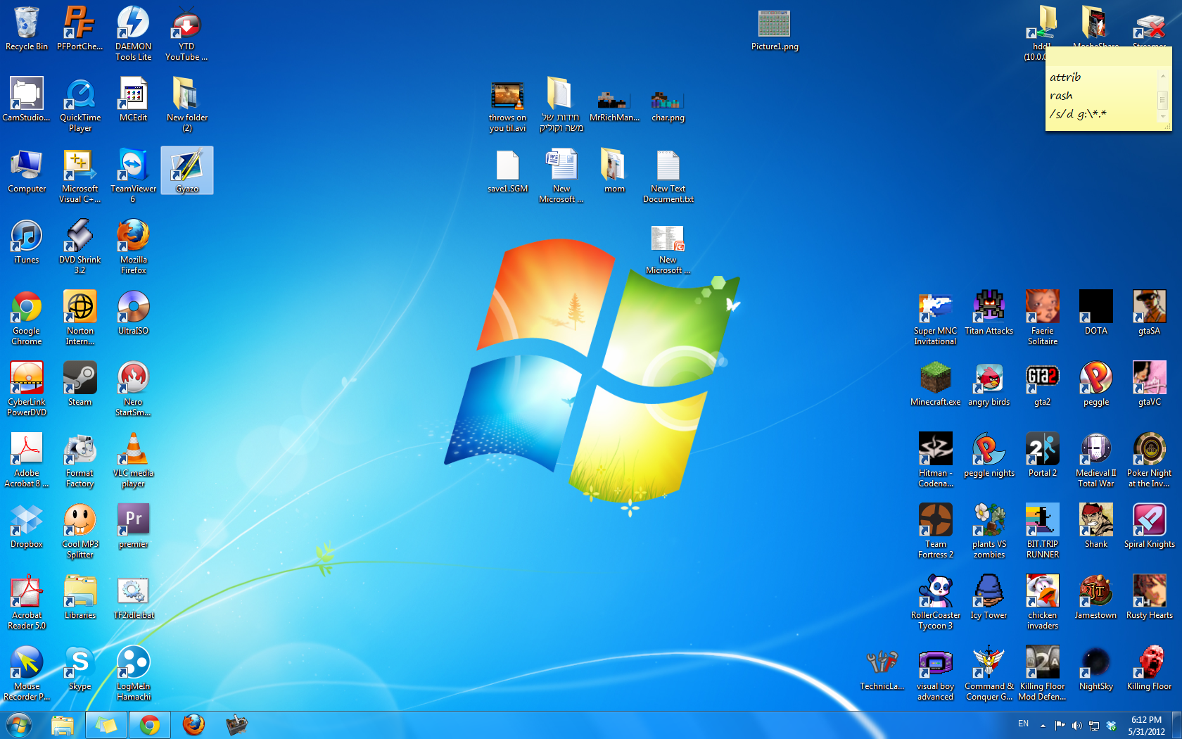This screenshot has width=1182, height=739.
Task: Open the Windows Start menu
Action: coord(18,725)
